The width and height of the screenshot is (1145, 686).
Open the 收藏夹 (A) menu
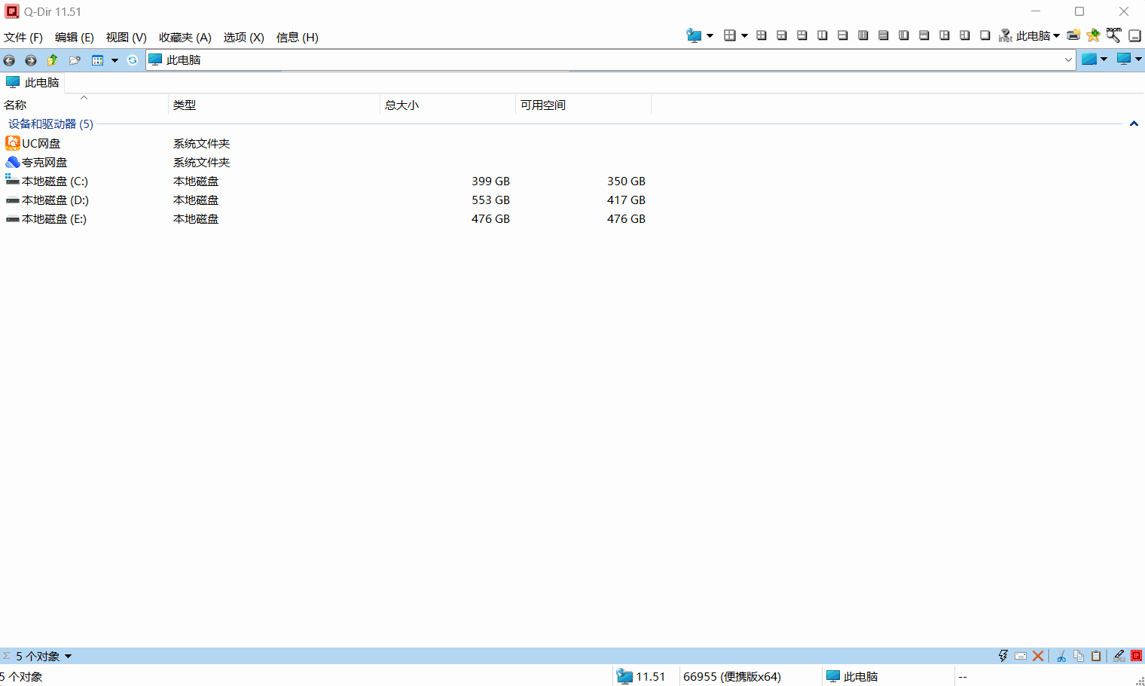185,37
